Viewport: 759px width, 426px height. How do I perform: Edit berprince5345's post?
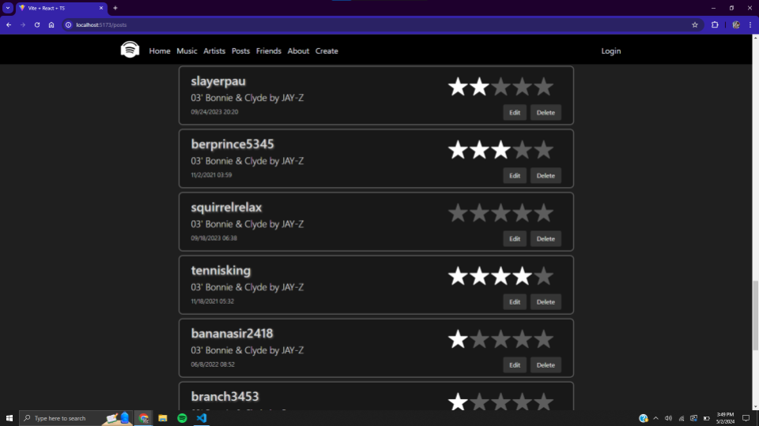(x=515, y=176)
